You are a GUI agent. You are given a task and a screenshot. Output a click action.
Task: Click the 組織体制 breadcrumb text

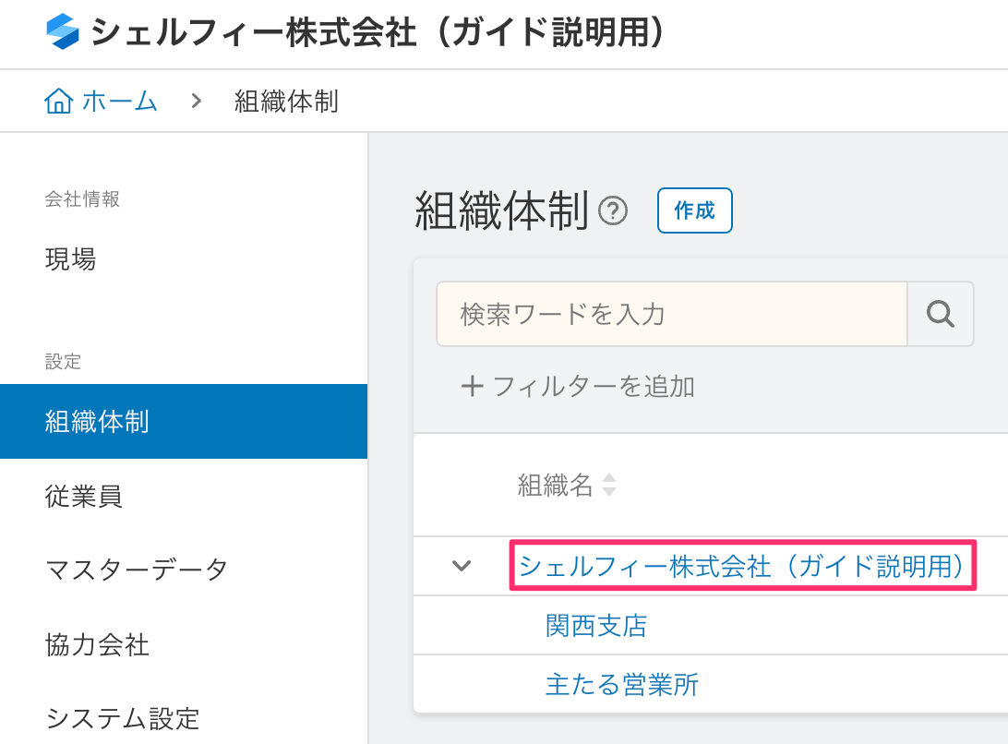point(286,101)
